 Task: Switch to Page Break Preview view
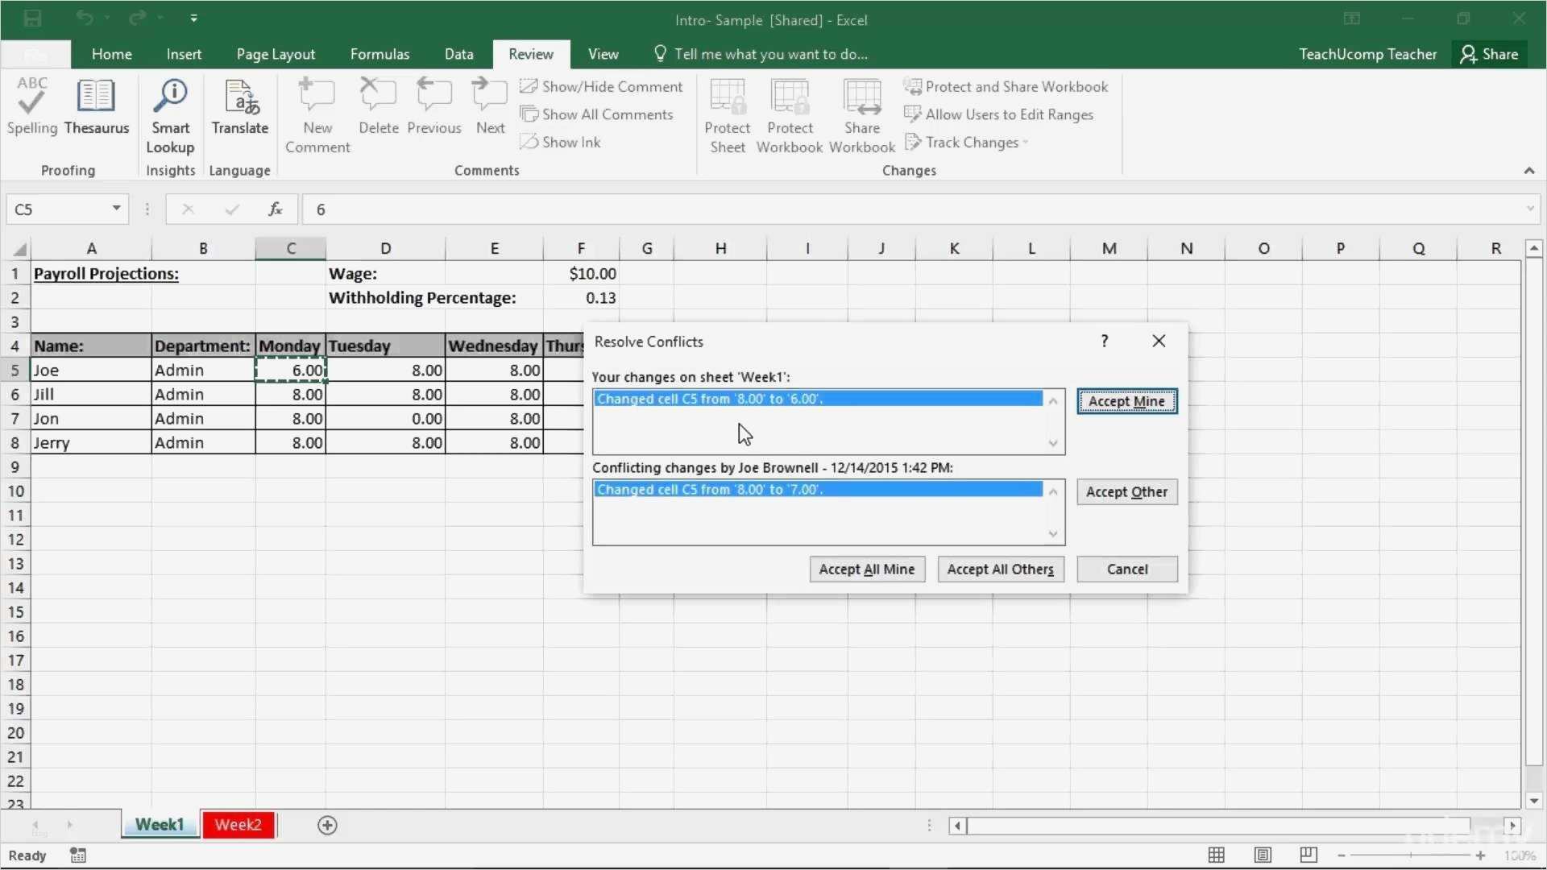click(1309, 855)
